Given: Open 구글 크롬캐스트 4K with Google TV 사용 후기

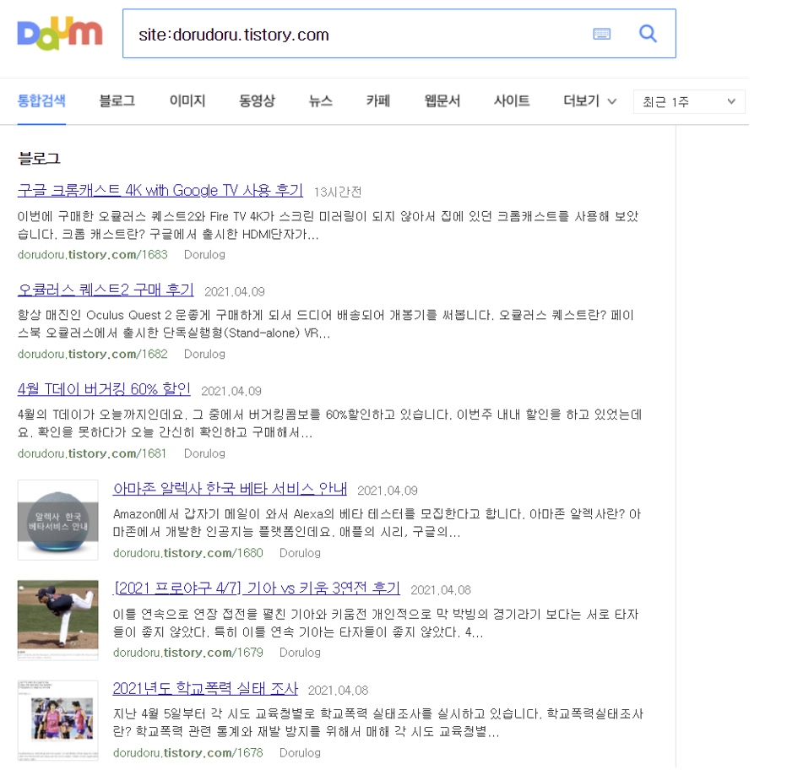Looking at the screenshot, I should [x=160, y=191].
